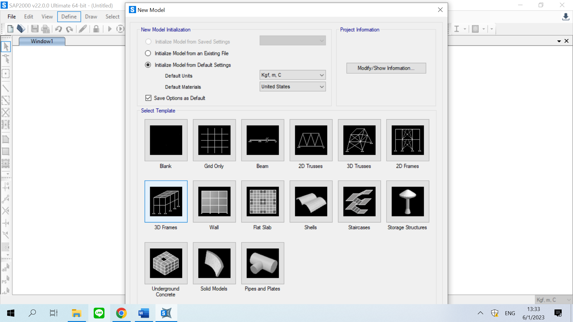The height and width of the screenshot is (322, 573).
Task: Click the Undo toolbar icon
Action: [x=58, y=29]
